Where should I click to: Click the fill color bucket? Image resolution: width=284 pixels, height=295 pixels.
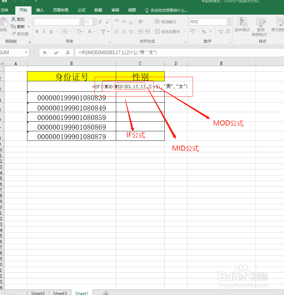[x=79, y=32]
